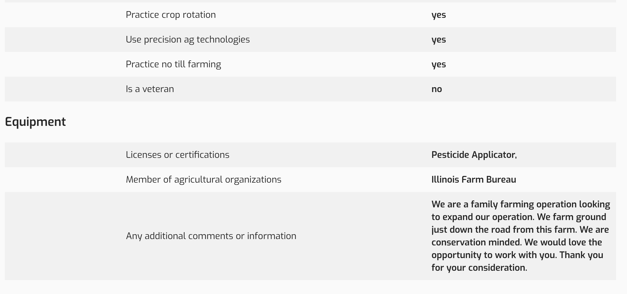627x294 pixels.
Task: Click the 'Practice no till farming' label
Action: coord(173,64)
